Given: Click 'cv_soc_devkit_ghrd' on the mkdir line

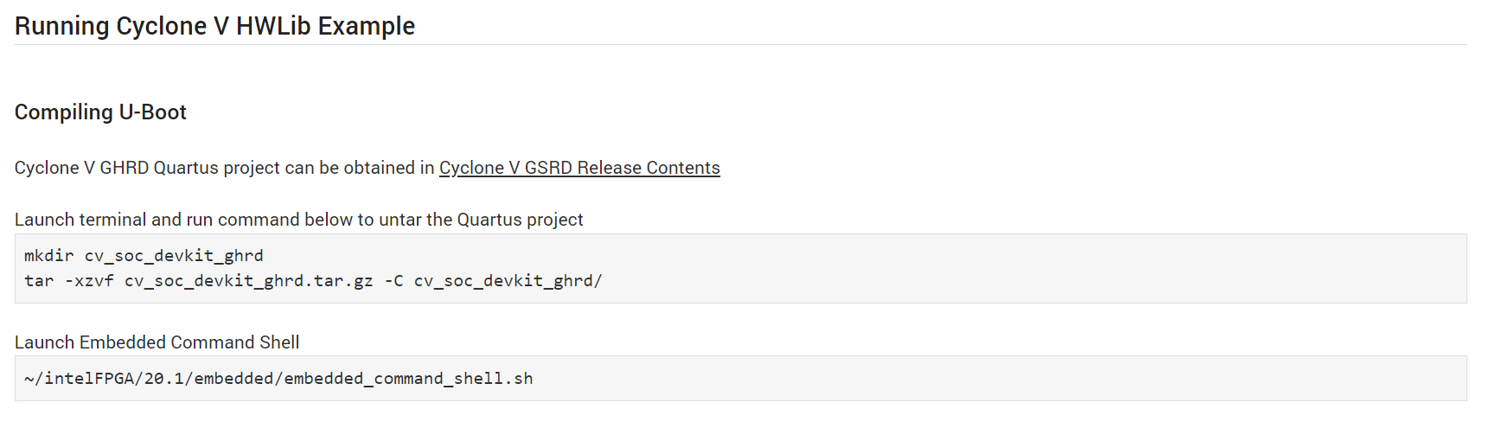Looking at the screenshot, I should point(174,256).
